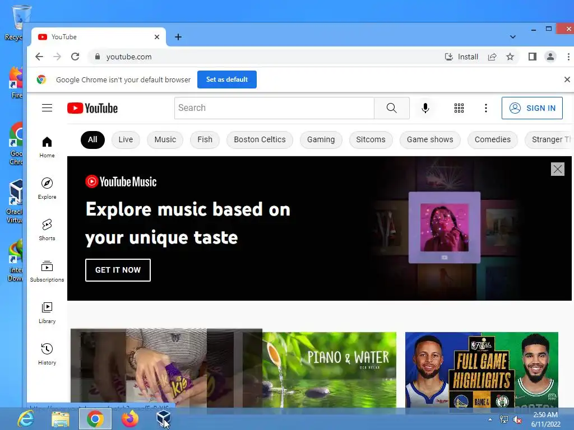Open Chrome side panel icon
The height and width of the screenshot is (430, 574).
(533, 57)
